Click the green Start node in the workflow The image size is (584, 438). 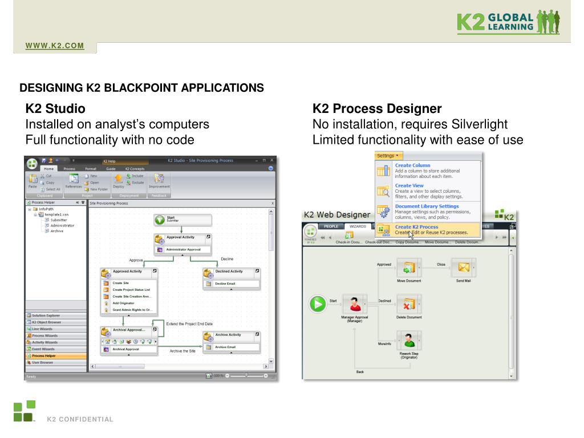point(318,303)
